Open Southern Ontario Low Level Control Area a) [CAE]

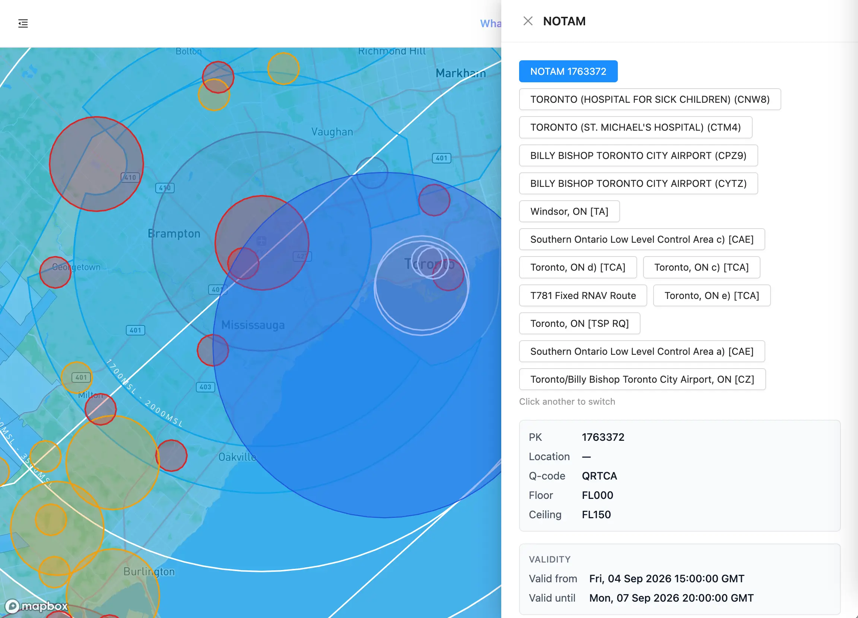click(x=642, y=351)
